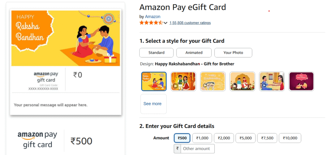
Task: Click the orange star rating icons
Action: [151, 23]
